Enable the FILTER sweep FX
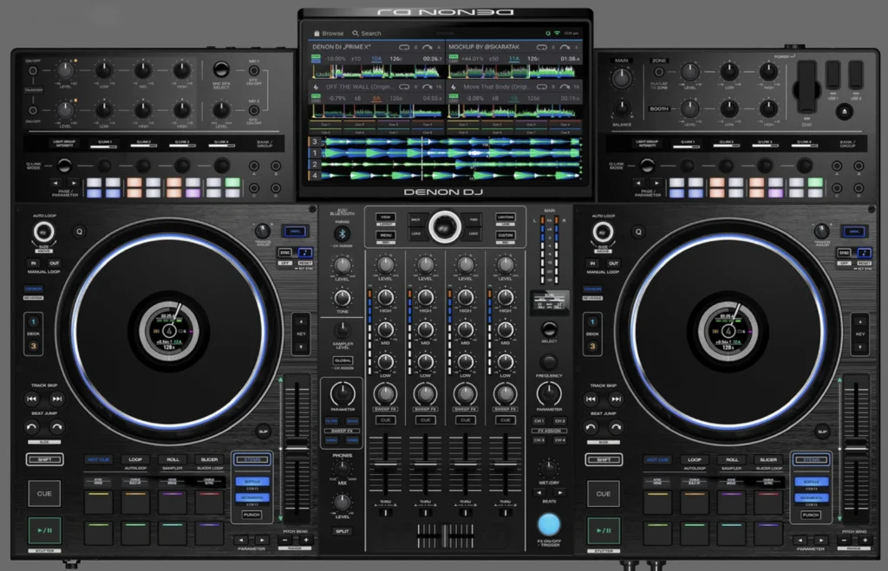The height and width of the screenshot is (571, 888). (x=332, y=421)
